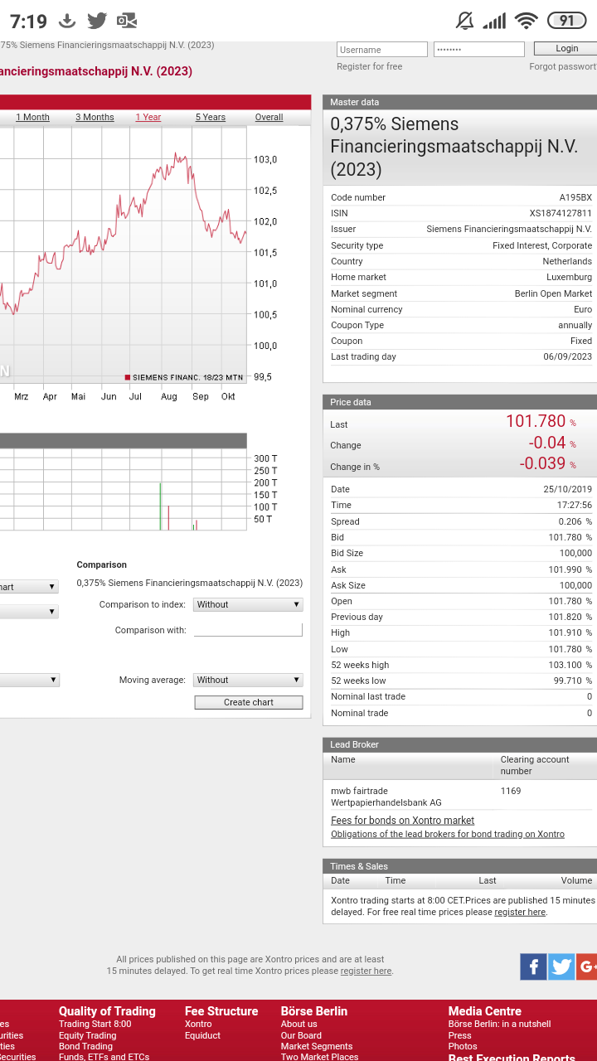Tap the battery indicator showing 91
The image size is (597, 1061).
coord(566,21)
